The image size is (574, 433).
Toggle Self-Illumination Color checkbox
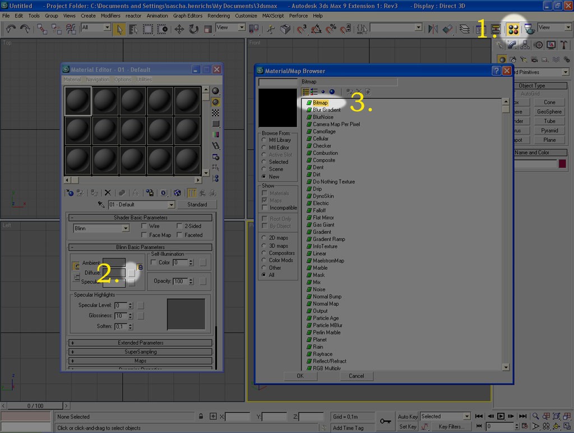(154, 262)
